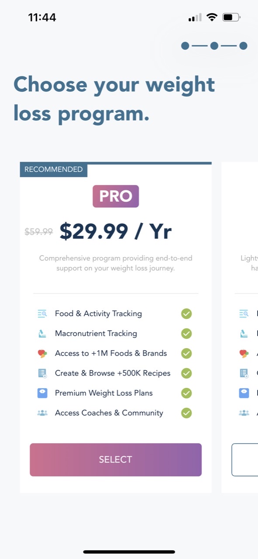The height and width of the screenshot is (559, 258).
Task: Tap the battery indicator in the status bar
Action: [x=230, y=17]
